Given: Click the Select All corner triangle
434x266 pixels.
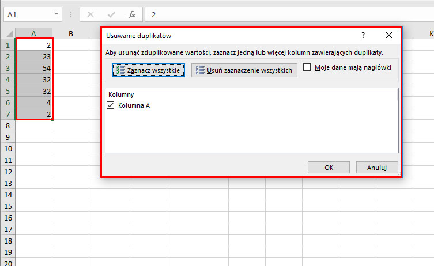Looking at the screenshot, I should (8, 33).
